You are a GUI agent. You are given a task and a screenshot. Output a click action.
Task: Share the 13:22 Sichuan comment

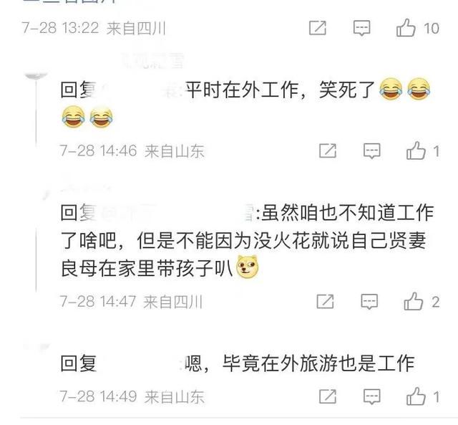318,28
